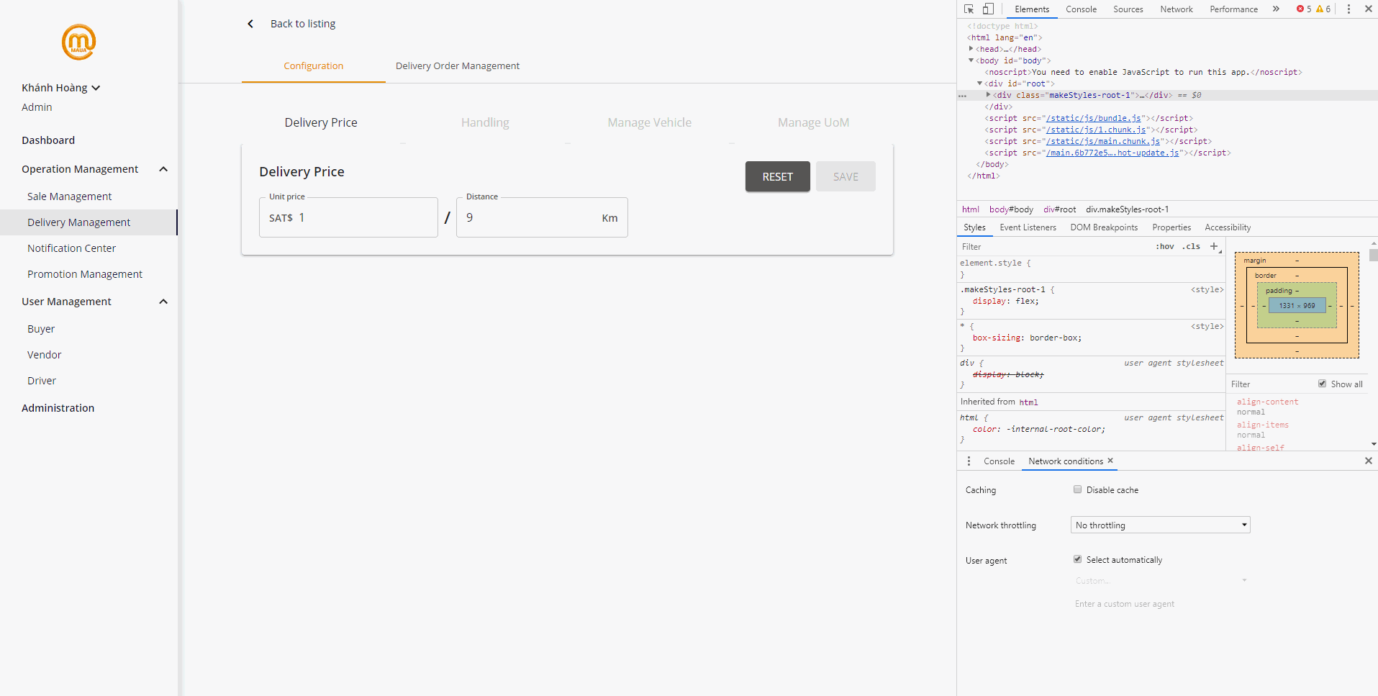This screenshot has height=696, width=1378.
Task: Open the /static/js/main.chunk.js script link
Action: click(1103, 141)
